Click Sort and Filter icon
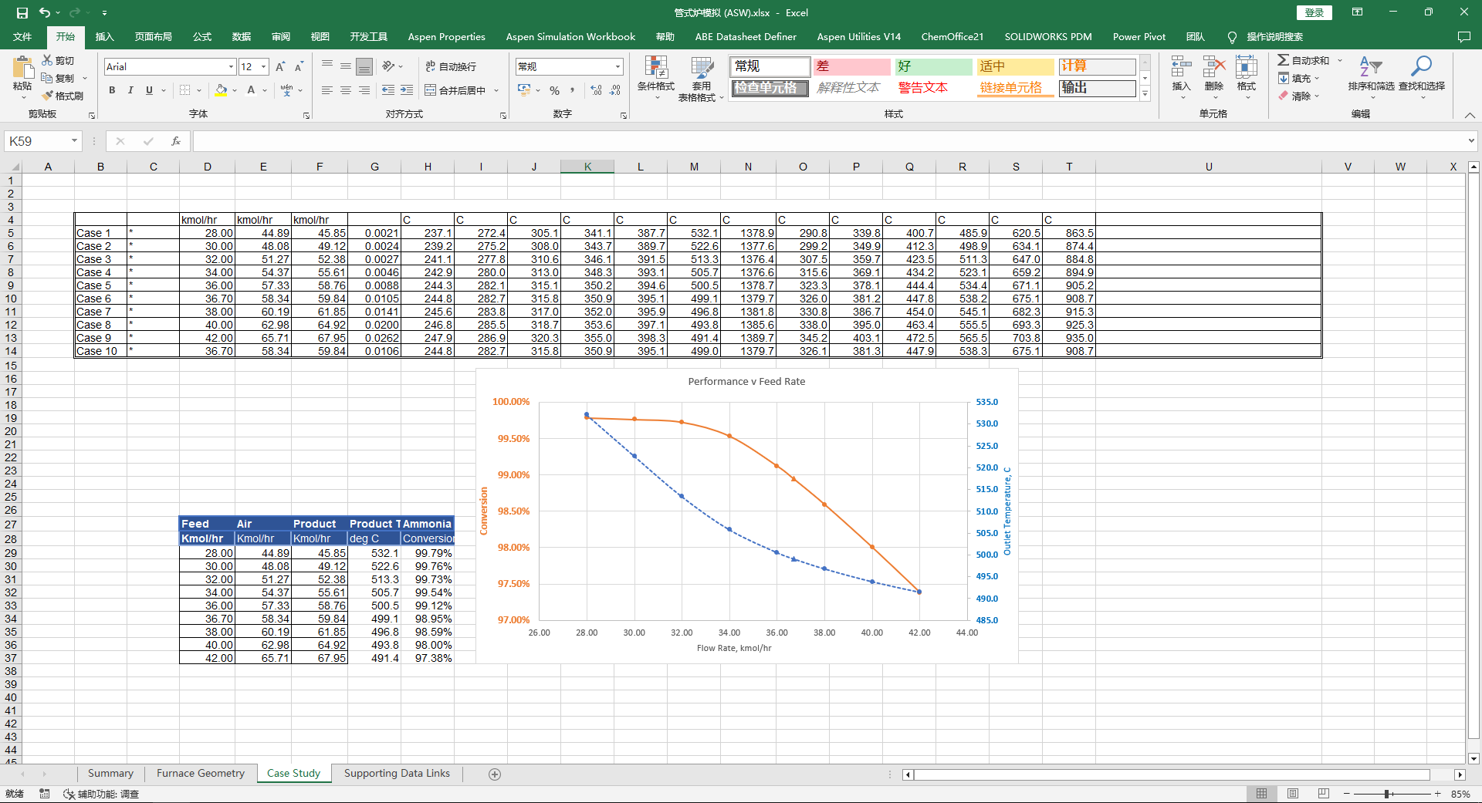Image resolution: width=1482 pixels, height=803 pixels. click(1371, 68)
